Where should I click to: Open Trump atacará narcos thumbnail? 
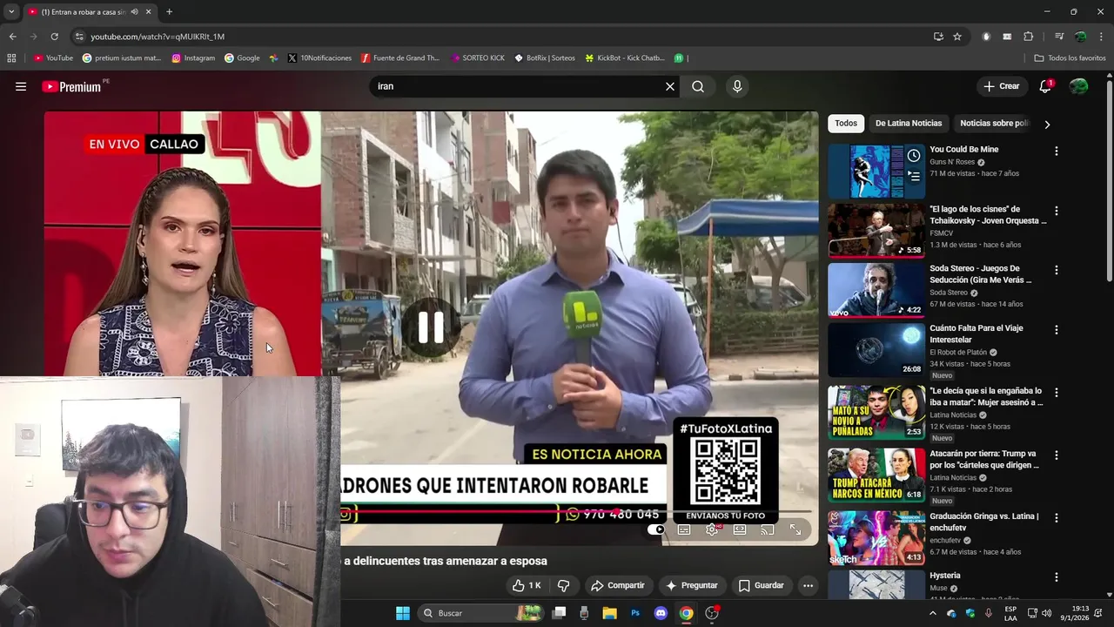[876, 475]
